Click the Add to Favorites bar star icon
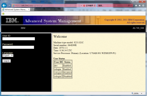This screenshot has width=147, height=96. pyautogui.click(x=3, y=14)
